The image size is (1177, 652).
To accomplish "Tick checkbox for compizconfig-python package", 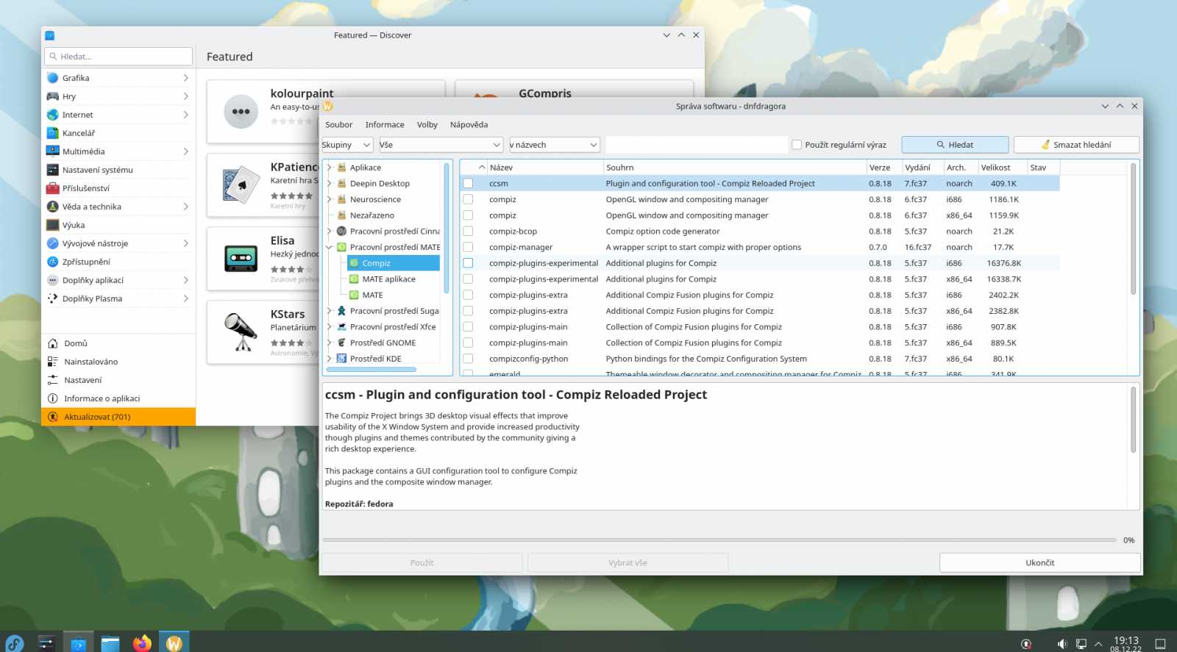I will (468, 359).
